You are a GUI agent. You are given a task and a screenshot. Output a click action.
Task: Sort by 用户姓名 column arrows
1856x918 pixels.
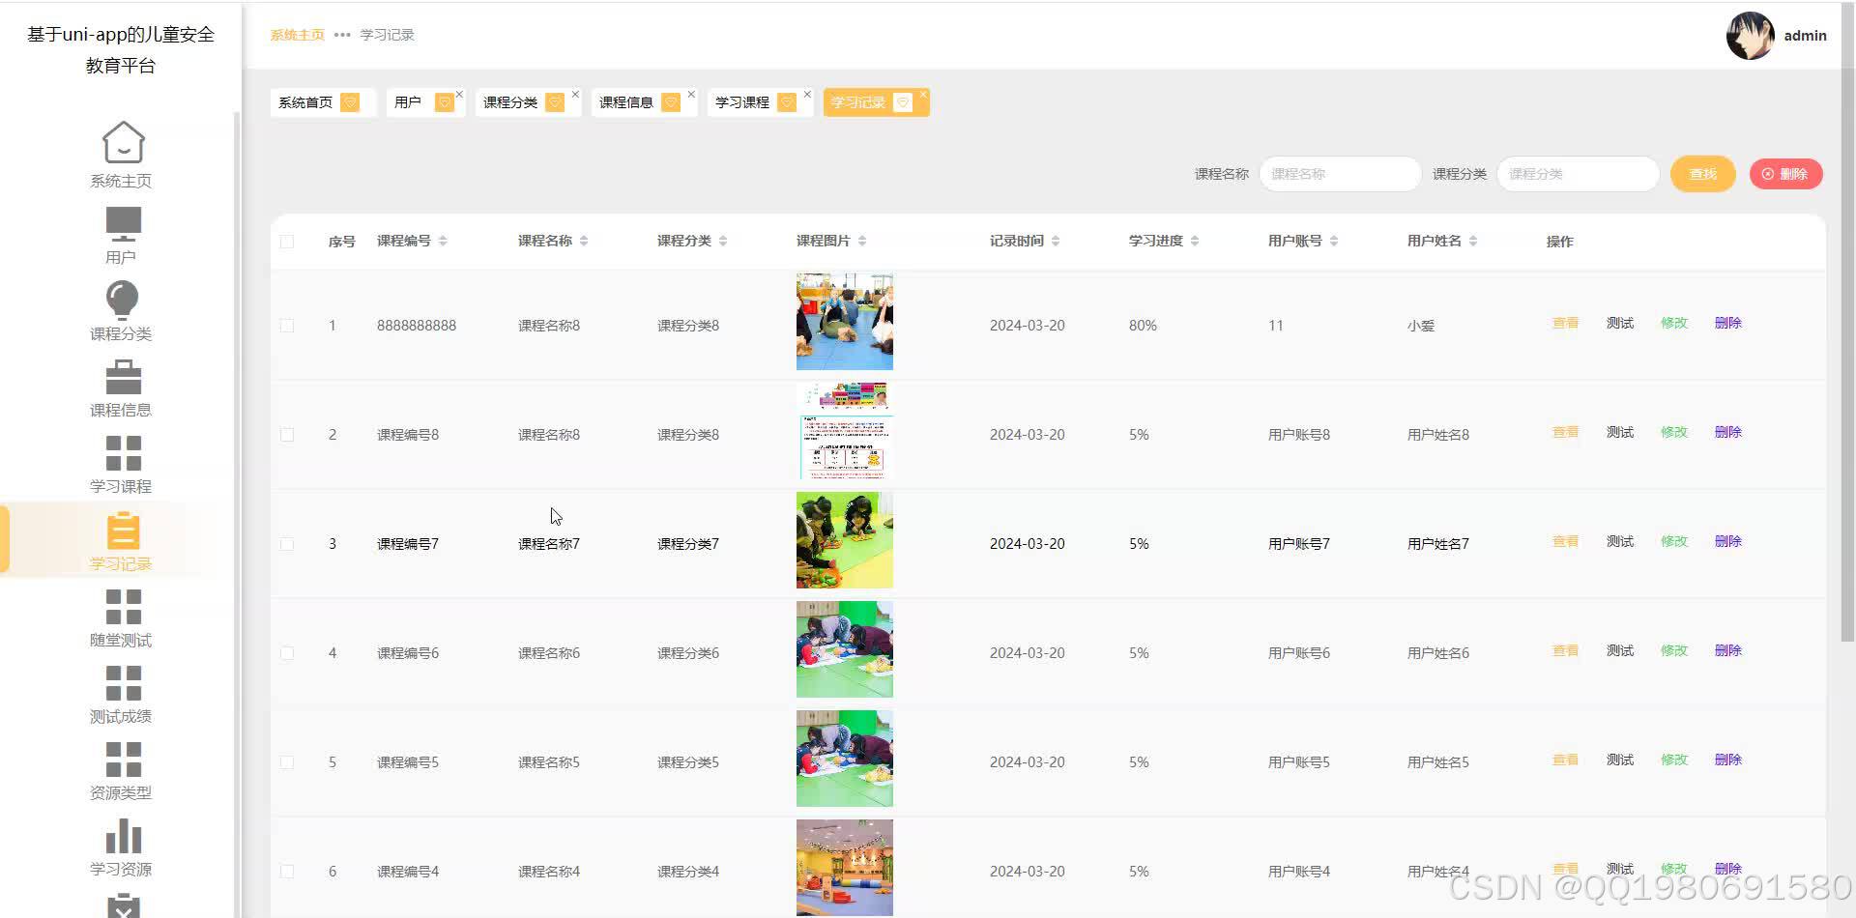pos(1473,241)
